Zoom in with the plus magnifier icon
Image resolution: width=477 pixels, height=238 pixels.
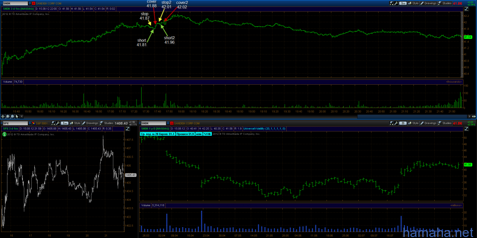[7, 116]
